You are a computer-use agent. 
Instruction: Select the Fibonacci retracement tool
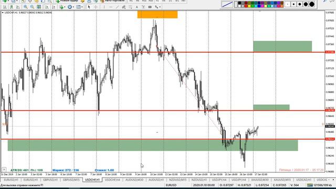(130, 7)
